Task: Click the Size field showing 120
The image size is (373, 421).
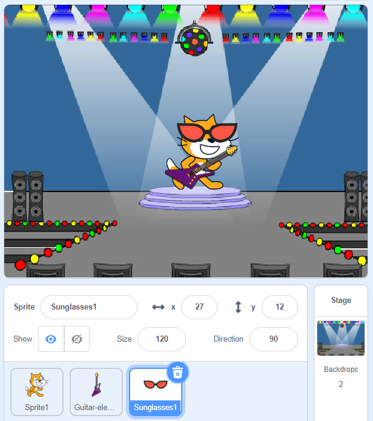Action: click(162, 339)
